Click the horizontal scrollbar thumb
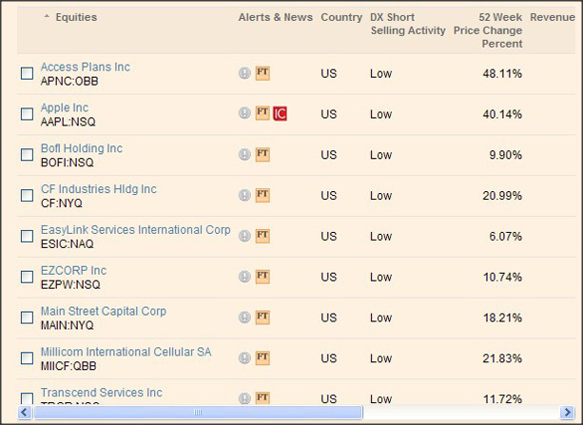583x425 pixels. point(198,412)
